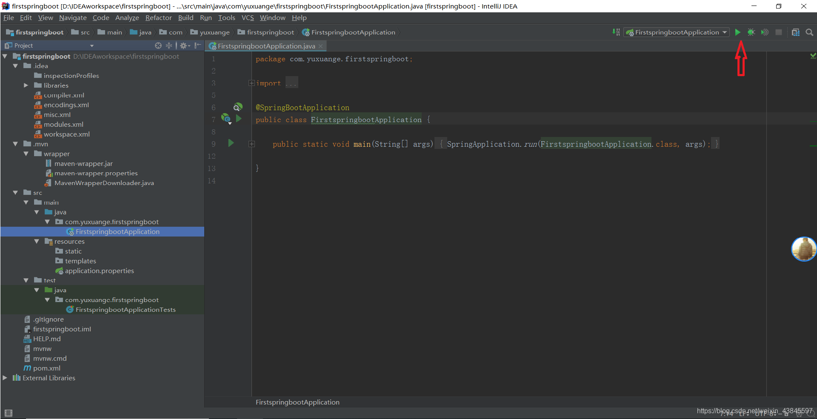
Task: Select inspectionProfiles folder
Action: tap(71, 76)
